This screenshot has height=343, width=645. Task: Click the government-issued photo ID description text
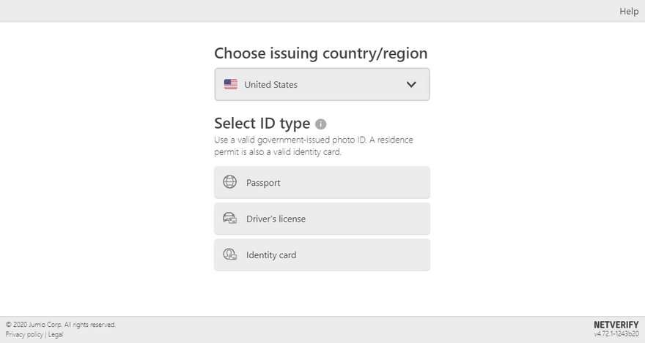pos(314,146)
